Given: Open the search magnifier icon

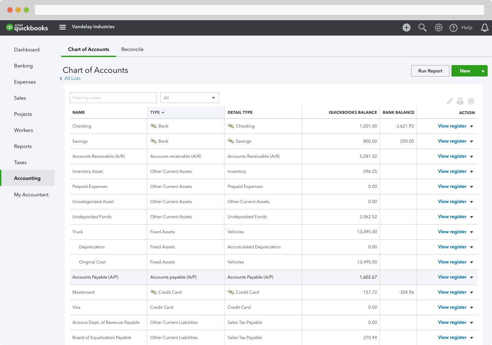Looking at the screenshot, I should pyautogui.click(x=422, y=28).
